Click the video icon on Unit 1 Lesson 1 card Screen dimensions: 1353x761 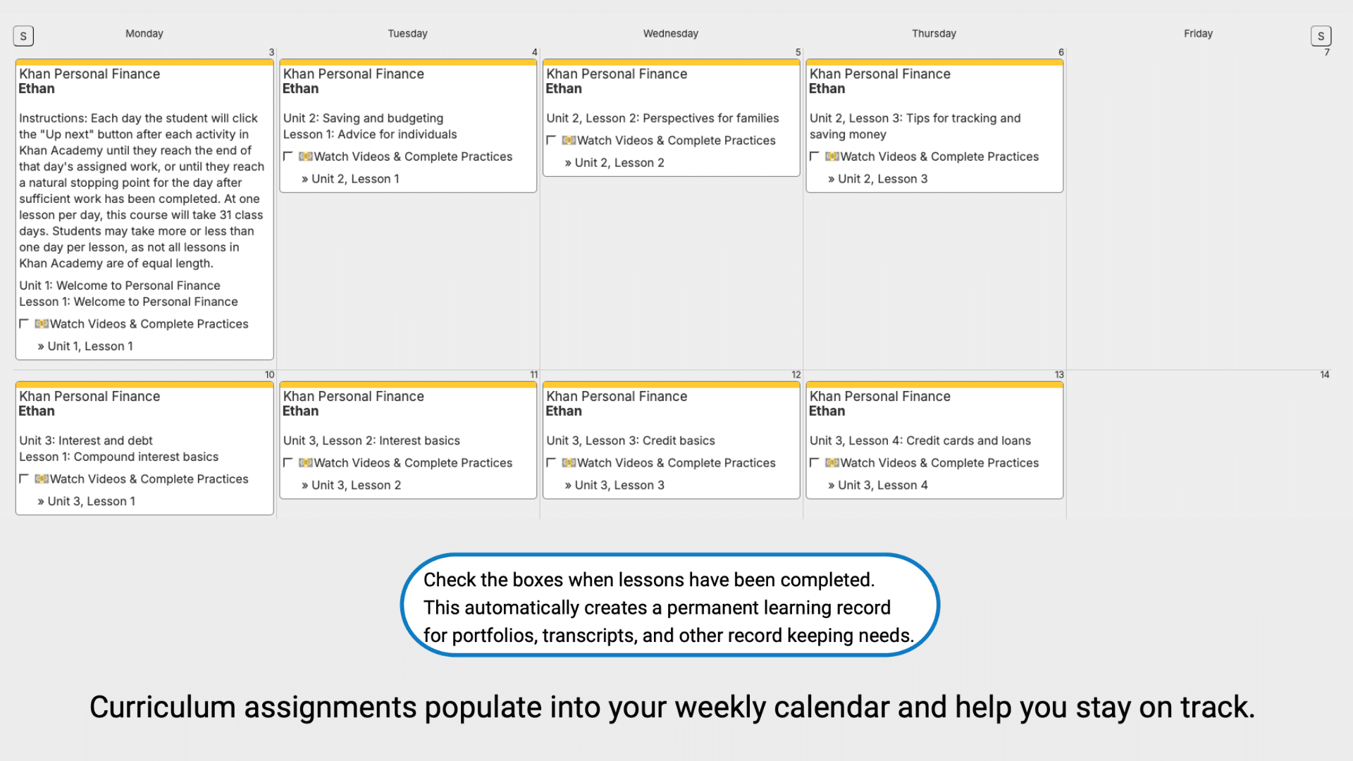[40, 323]
